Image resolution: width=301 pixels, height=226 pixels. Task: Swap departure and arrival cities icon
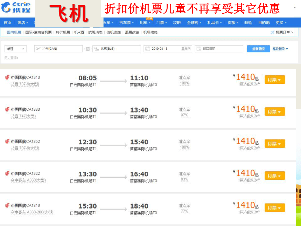[x=87, y=49]
